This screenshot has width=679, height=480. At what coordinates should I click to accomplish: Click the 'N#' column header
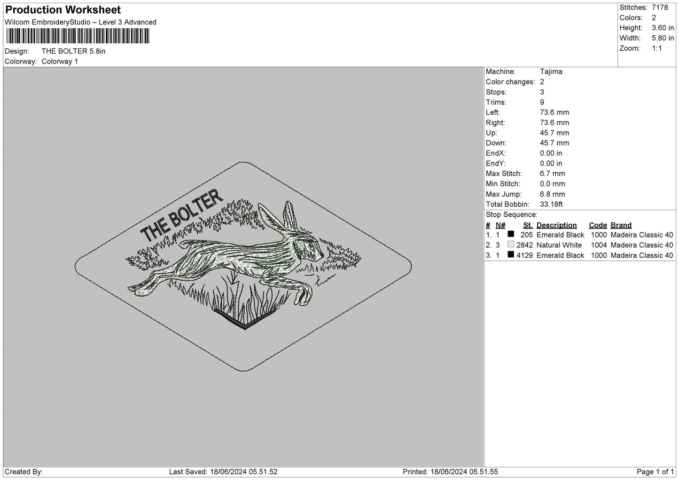coord(500,225)
